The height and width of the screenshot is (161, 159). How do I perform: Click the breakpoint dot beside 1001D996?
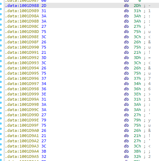[x=1, y=77]
